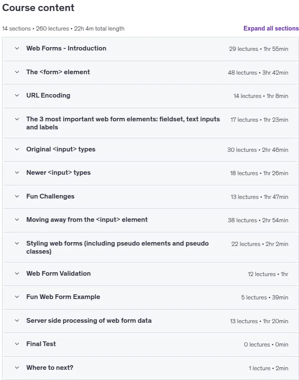Toggle the Original <input> types chevron
The width and height of the screenshot is (299, 380).
[x=17, y=149]
